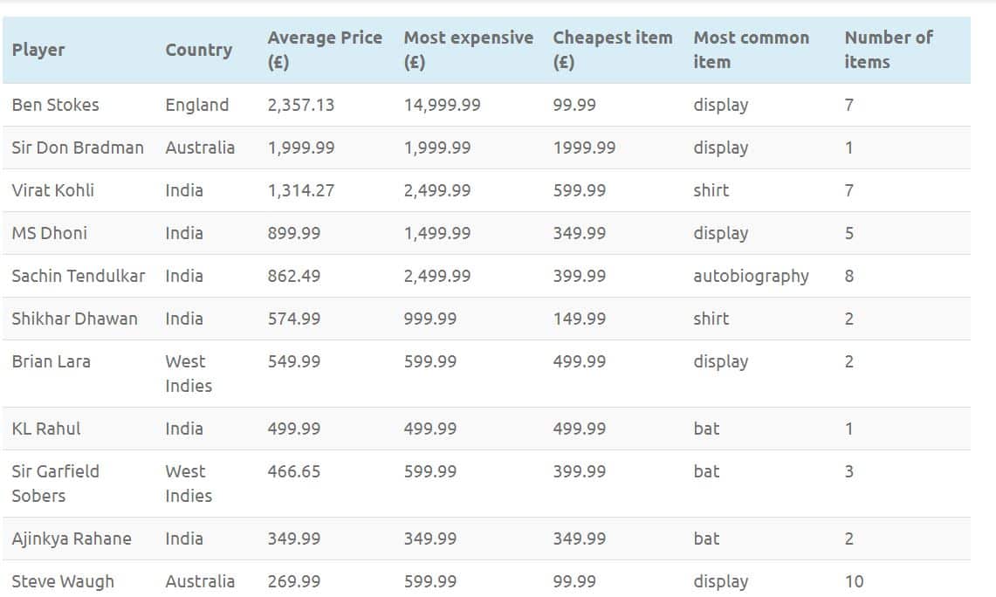
Task: Select the autobiography item cell
Action: click(x=751, y=277)
